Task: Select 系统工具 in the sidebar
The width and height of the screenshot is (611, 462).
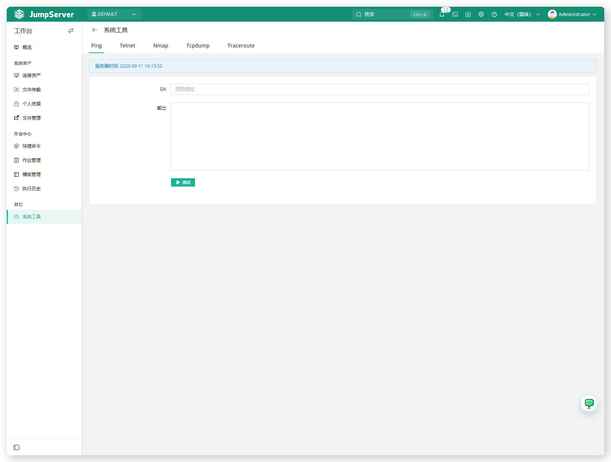Action: (44, 217)
